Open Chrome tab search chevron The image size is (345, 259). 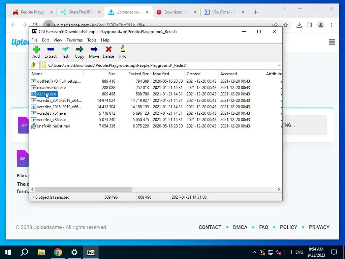click(x=284, y=8)
